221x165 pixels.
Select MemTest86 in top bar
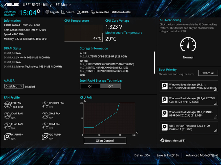tap(124, 12)
